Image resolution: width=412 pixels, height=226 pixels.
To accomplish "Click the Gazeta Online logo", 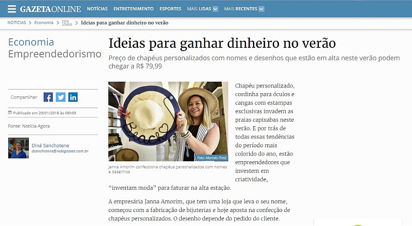I will tap(50, 9).
